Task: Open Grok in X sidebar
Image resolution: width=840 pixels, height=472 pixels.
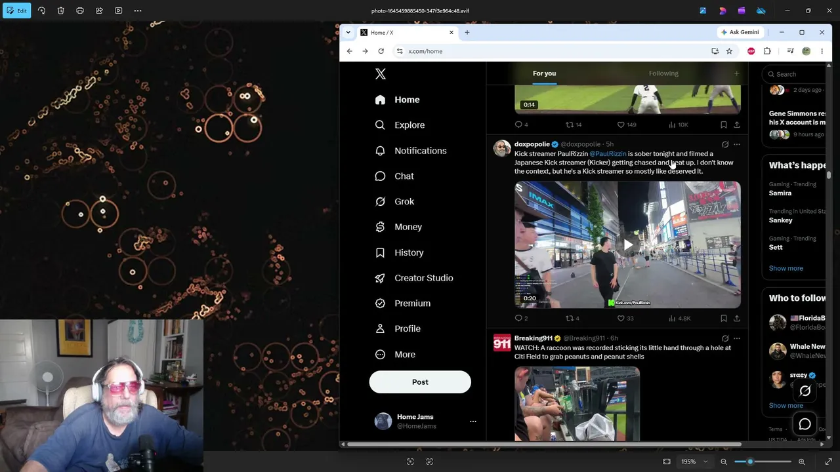Action: click(x=394, y=201)
